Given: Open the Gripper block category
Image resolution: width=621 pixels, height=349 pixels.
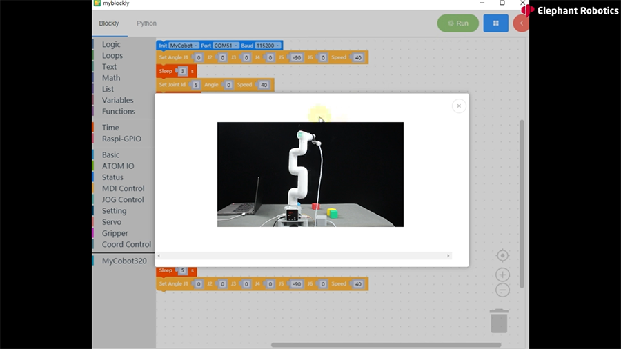Looking at the screenshot, I should coord(115,233).
